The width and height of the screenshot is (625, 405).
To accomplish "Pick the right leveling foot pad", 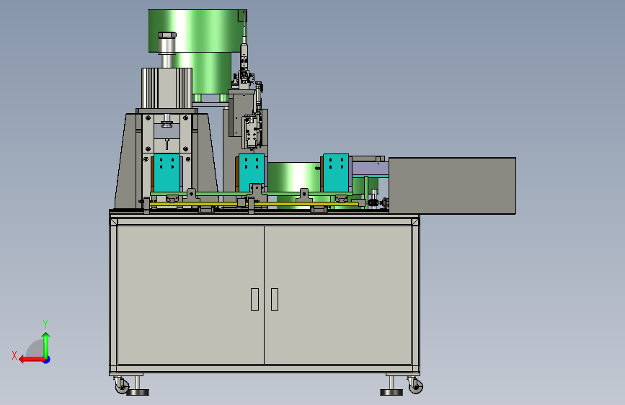I will [x=391, y=392].
